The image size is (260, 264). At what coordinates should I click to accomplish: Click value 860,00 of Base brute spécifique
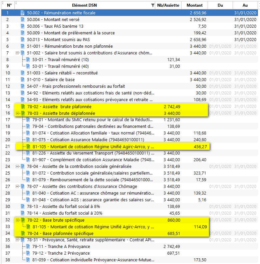click(174, 220)
